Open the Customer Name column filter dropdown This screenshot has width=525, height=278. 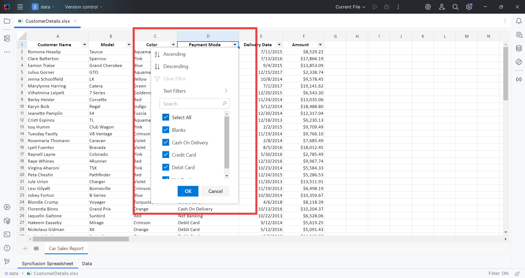click(85, 44)
